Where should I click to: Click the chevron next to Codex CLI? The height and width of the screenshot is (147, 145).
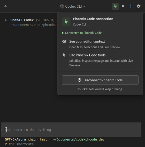[x=84, y=7]
